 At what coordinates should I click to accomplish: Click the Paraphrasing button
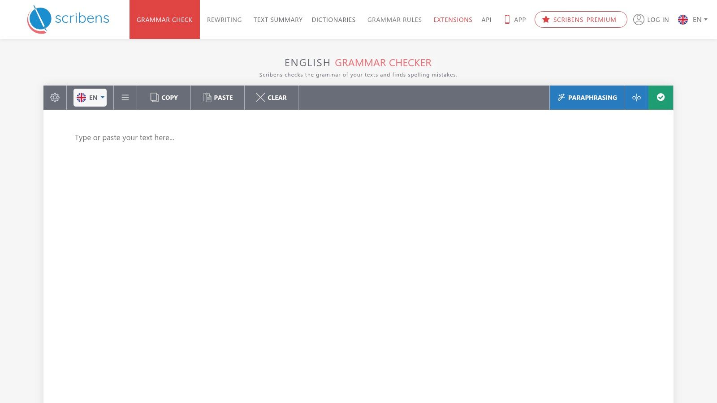coord(587,98)
